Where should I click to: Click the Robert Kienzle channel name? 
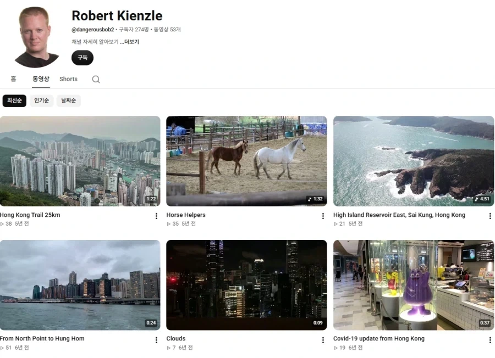click(x=117, y=15)
